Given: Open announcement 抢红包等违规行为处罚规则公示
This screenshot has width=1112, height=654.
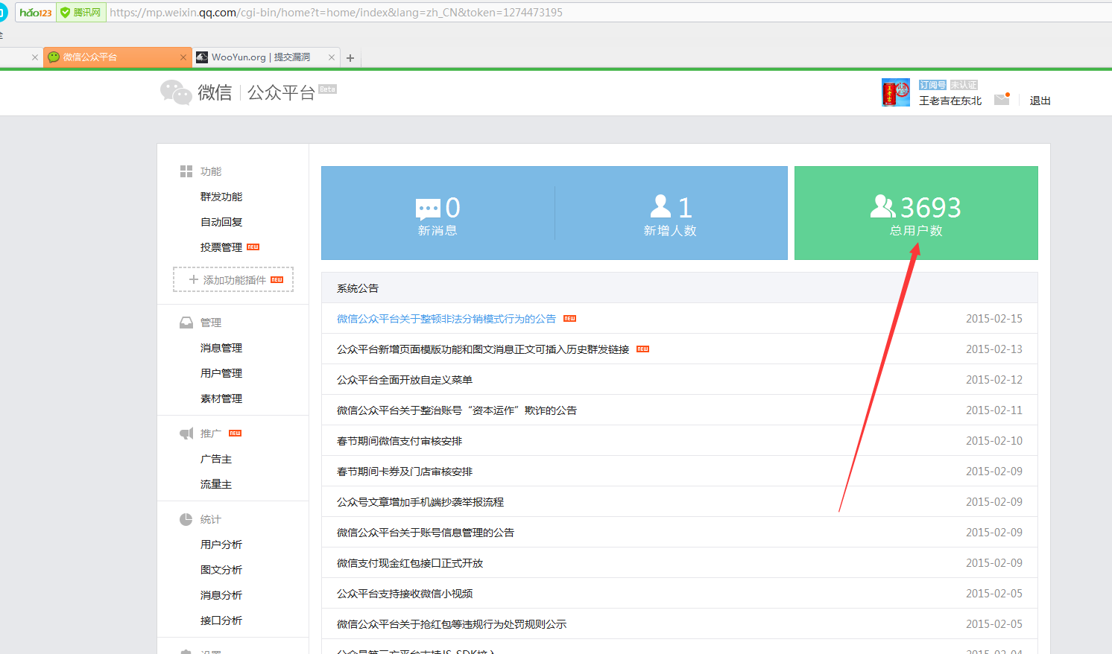Looking at the screenshot, I should 452,624.
